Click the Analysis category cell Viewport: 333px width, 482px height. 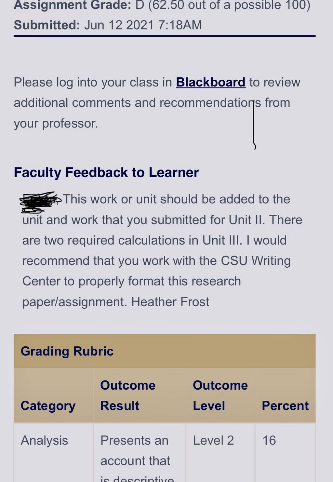point(44,440)
